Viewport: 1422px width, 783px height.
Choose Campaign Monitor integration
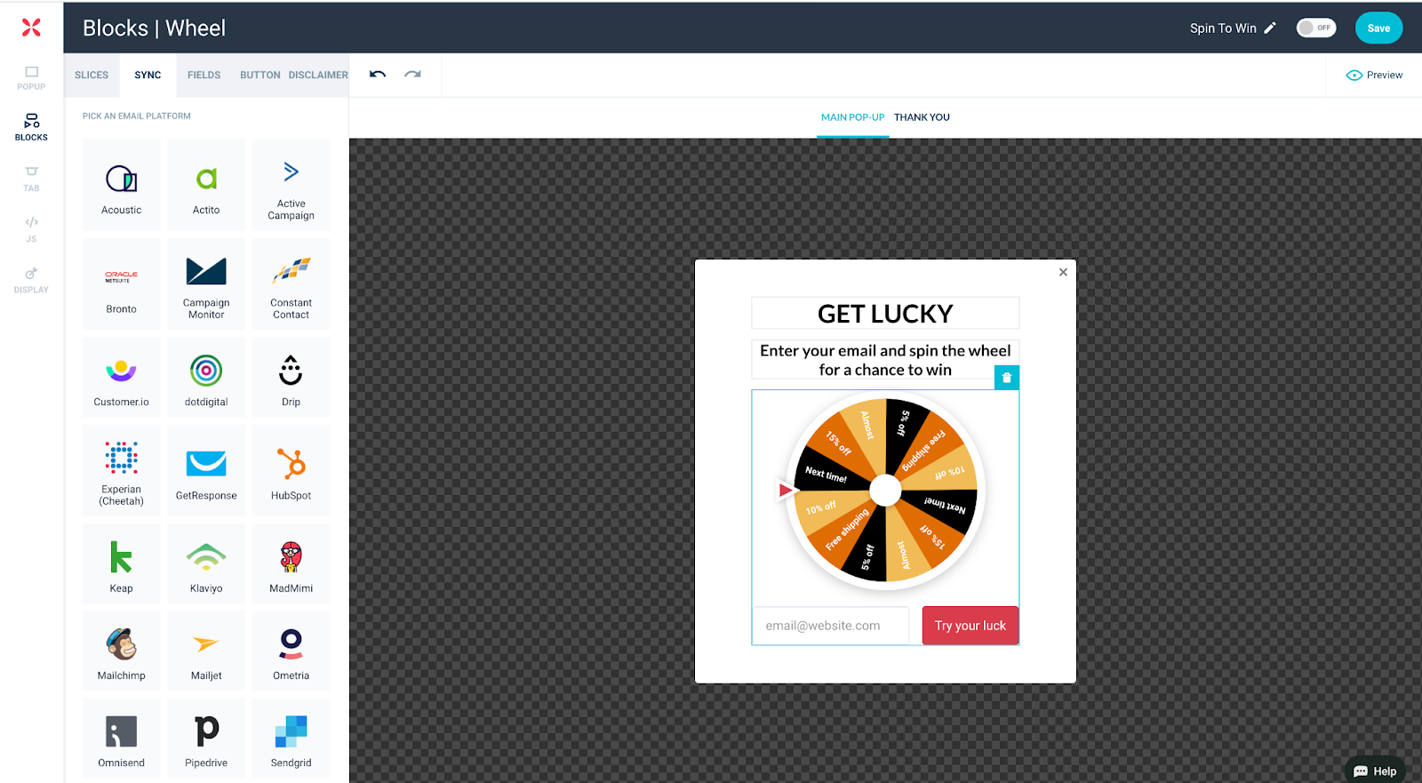click(206, 284)
